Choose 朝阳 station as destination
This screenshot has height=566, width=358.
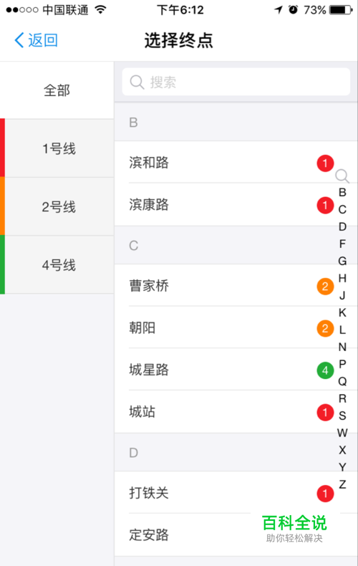[x=236, y=328]
